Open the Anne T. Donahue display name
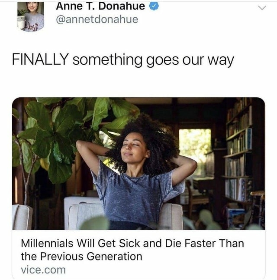 point(100,6)
